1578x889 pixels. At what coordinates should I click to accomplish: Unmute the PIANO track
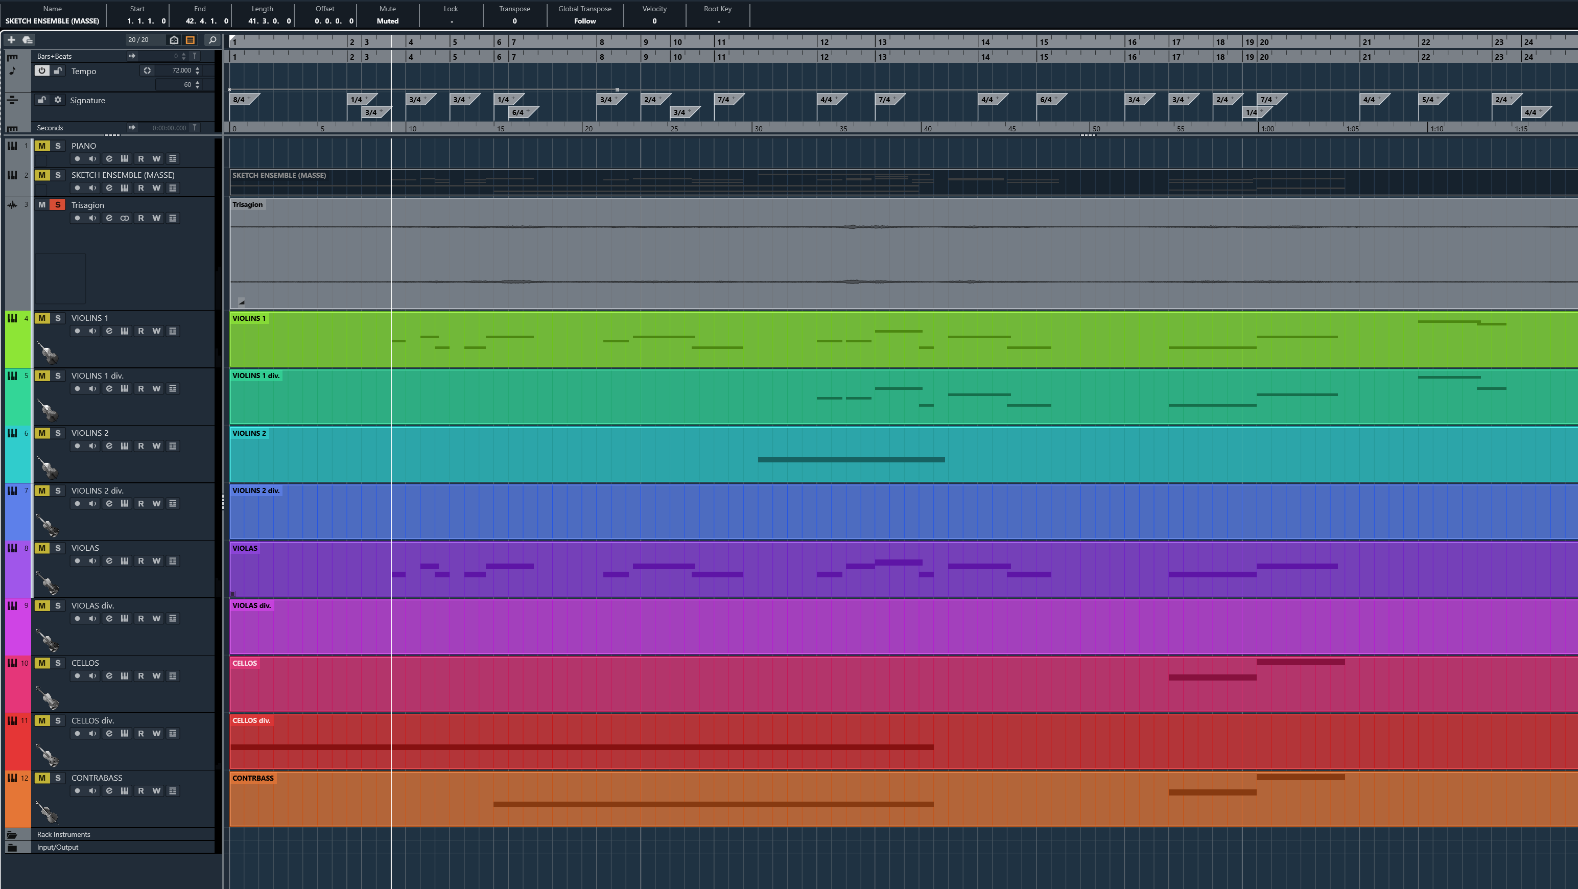42,146
